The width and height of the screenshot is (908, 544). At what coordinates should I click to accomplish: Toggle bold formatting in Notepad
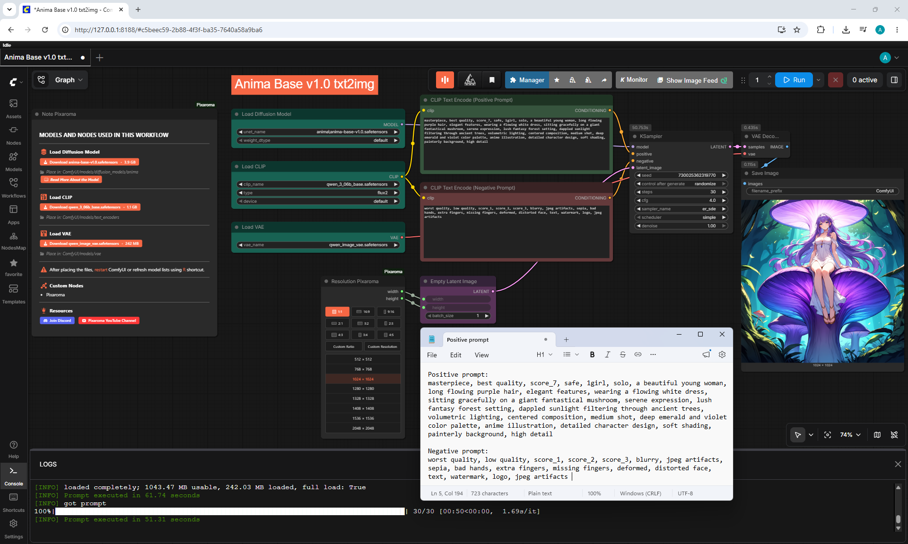592,354
